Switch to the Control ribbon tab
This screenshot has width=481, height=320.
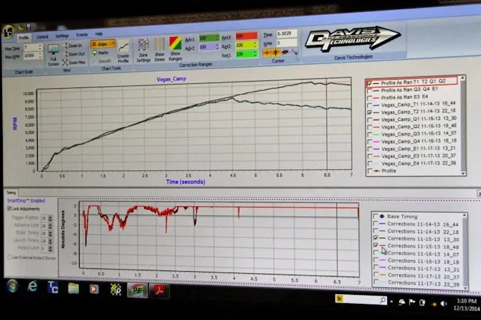[43, 35]
